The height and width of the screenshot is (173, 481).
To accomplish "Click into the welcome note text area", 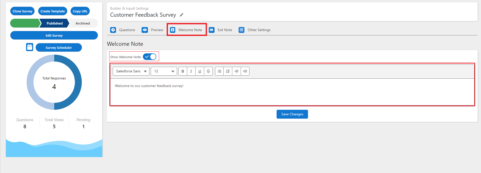I will (292, 92).
